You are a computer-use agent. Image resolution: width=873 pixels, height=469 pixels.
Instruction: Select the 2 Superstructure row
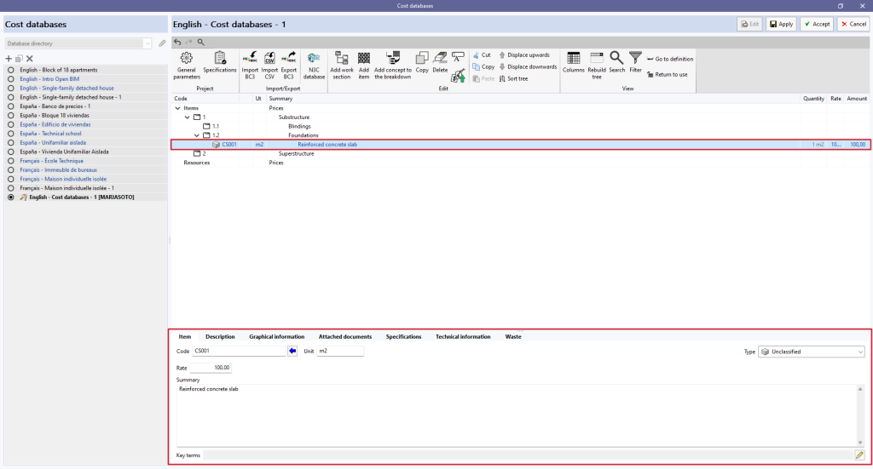(x=521, y=153)
